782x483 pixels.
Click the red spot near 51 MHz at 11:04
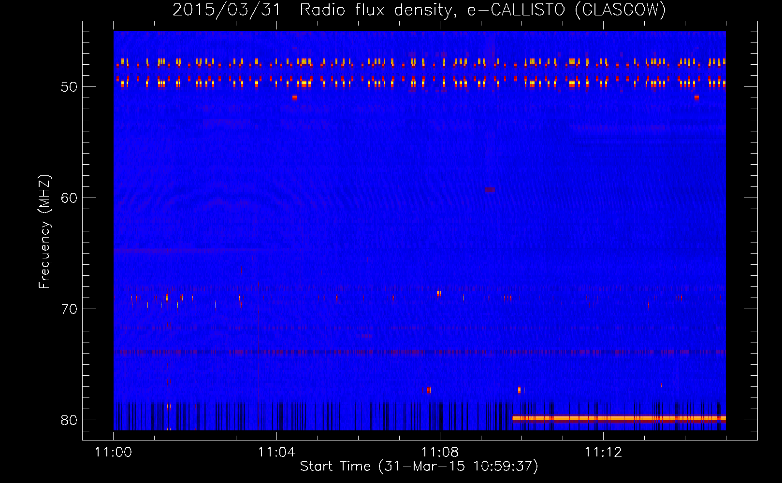coord(294,97)
